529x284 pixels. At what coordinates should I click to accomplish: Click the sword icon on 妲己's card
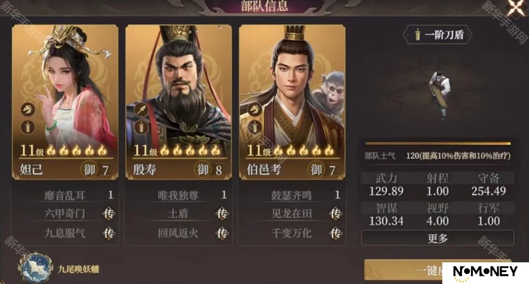coord(27,127)
